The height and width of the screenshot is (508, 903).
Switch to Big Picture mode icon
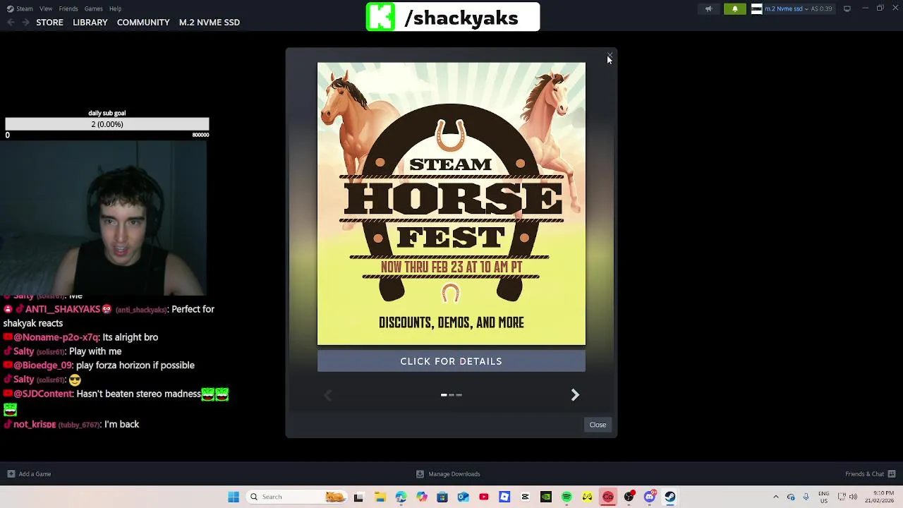pos(847,8)
